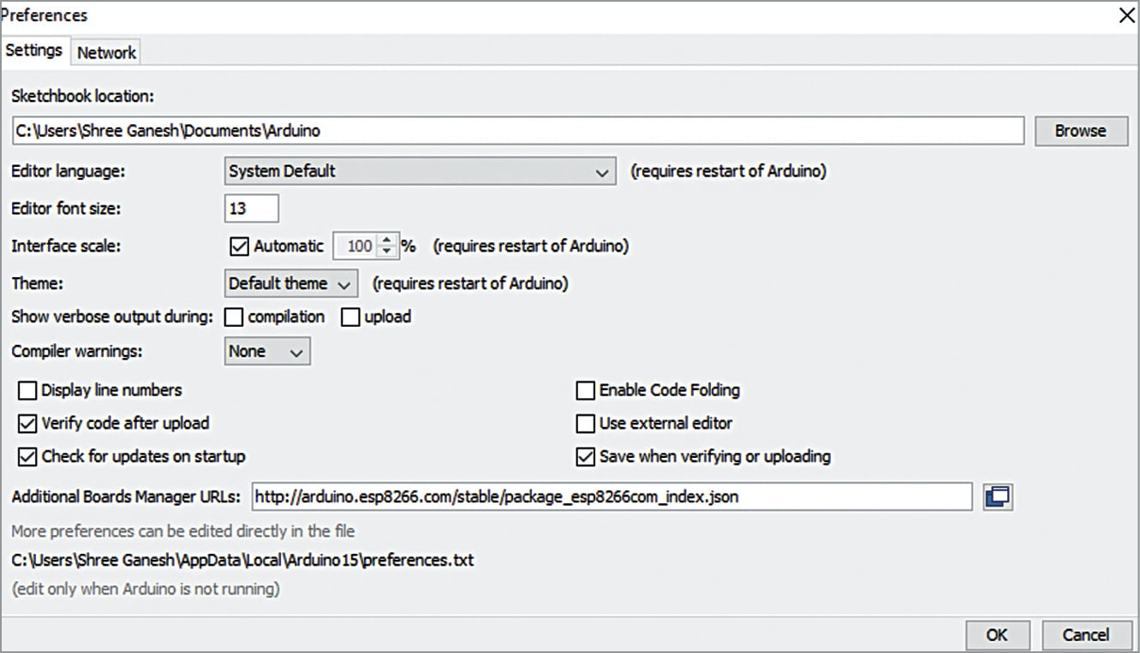Close the Preferences dialog with the X
The width and height of the screenshot is (1140, 653).
click(x=1127, y=15)
